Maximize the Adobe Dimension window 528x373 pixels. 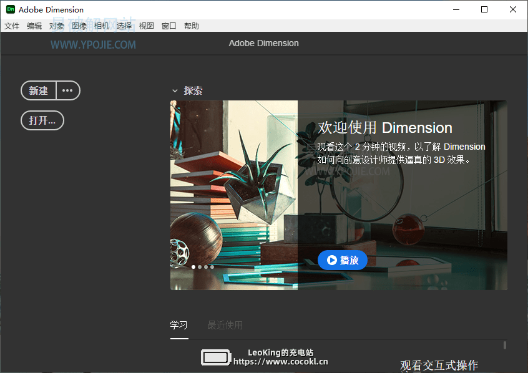[484, 9]
